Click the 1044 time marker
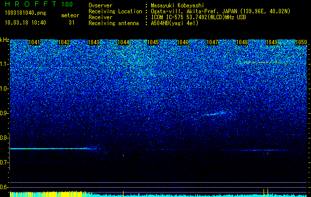Viewport: 311px width, 197px height. 124,42
